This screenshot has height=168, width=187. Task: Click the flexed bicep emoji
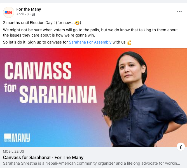(x=129, y=42)
